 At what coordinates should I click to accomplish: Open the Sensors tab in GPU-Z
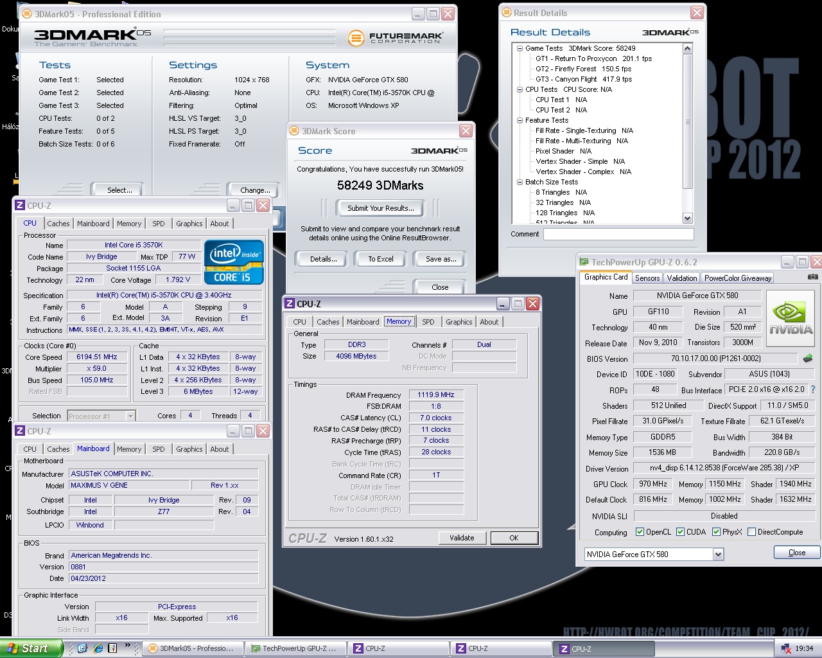tap(647, 278)
